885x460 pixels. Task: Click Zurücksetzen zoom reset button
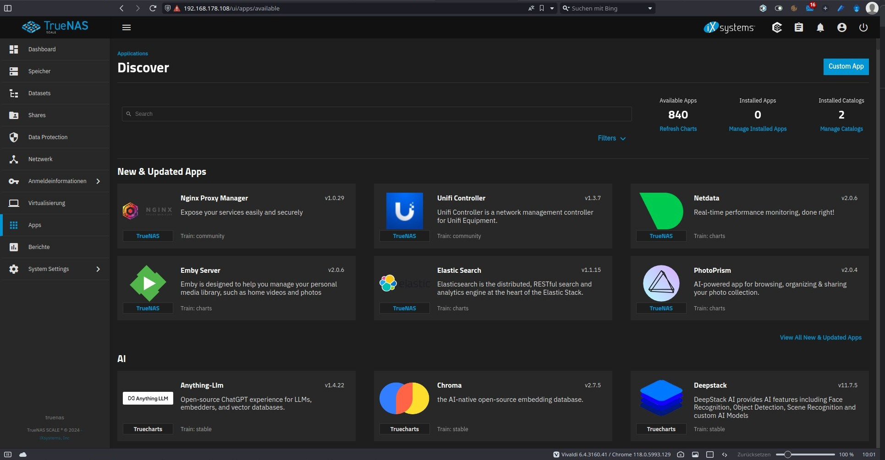[754, 455]
